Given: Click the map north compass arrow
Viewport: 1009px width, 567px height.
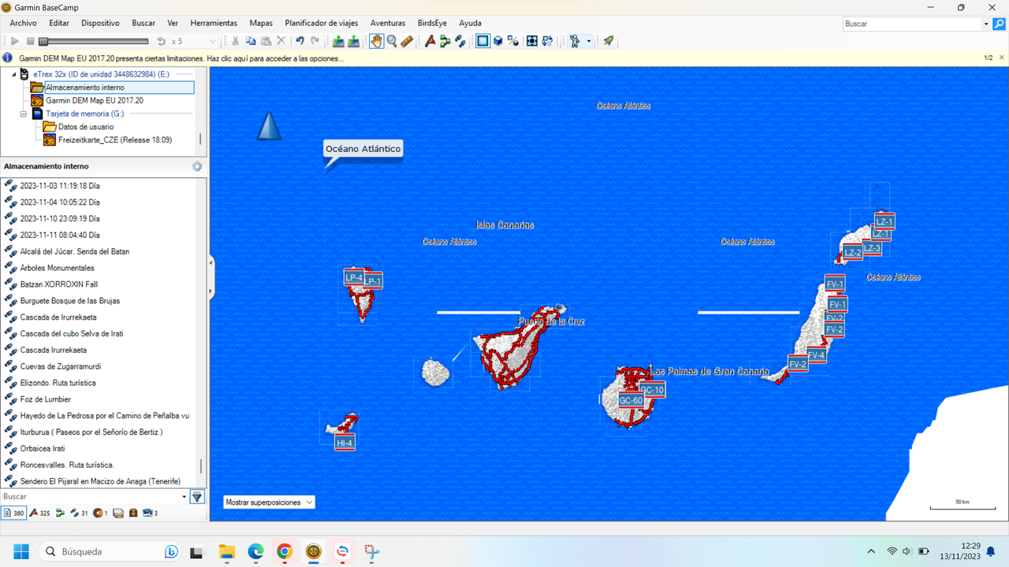Looking at the screenshot, I should pos(269,126).
